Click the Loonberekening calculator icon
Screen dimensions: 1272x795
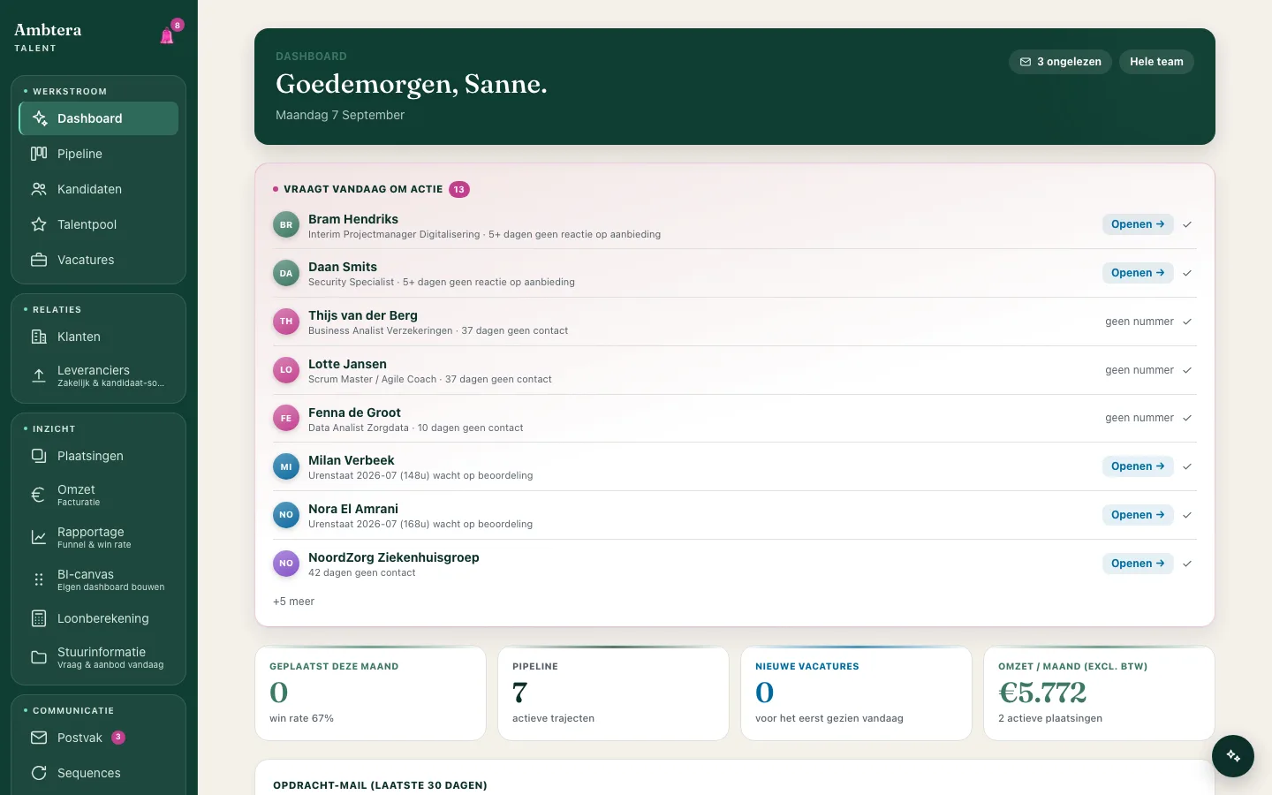[39, 618]
